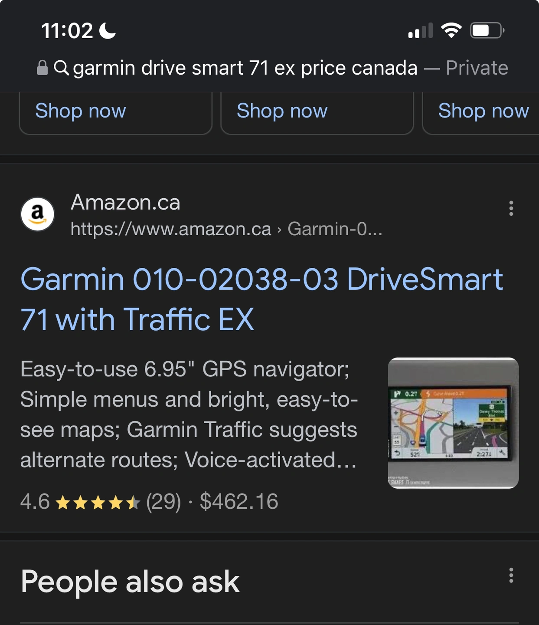Click the rightmost Shop now button
The image size is (539, 625).
click(x=481, y=112)
